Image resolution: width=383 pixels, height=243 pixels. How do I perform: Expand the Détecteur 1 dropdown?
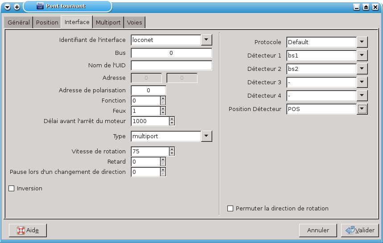(362, 56)
